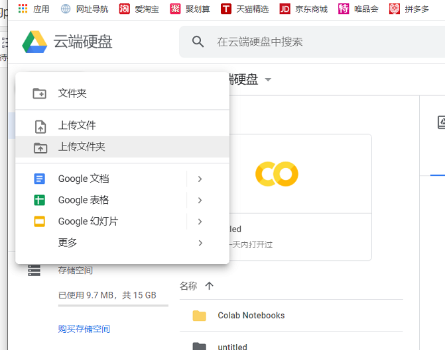The height and width of the screenshot is (350, 445).
Task: Open the Colab Notebooks folder row
Action: 291,316
